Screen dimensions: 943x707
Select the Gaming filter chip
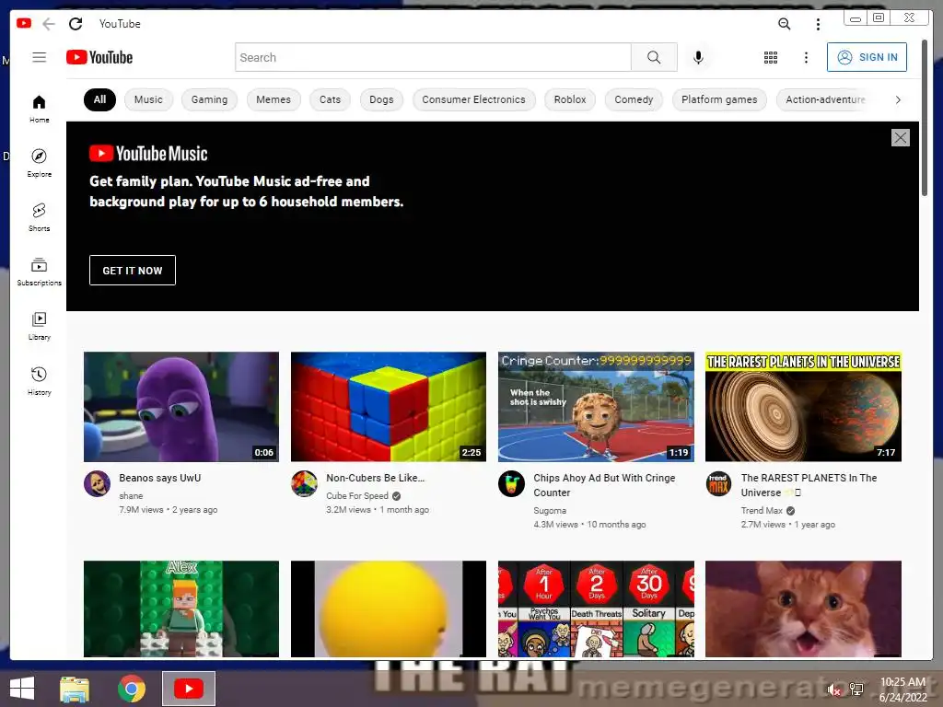pos(209,99)
